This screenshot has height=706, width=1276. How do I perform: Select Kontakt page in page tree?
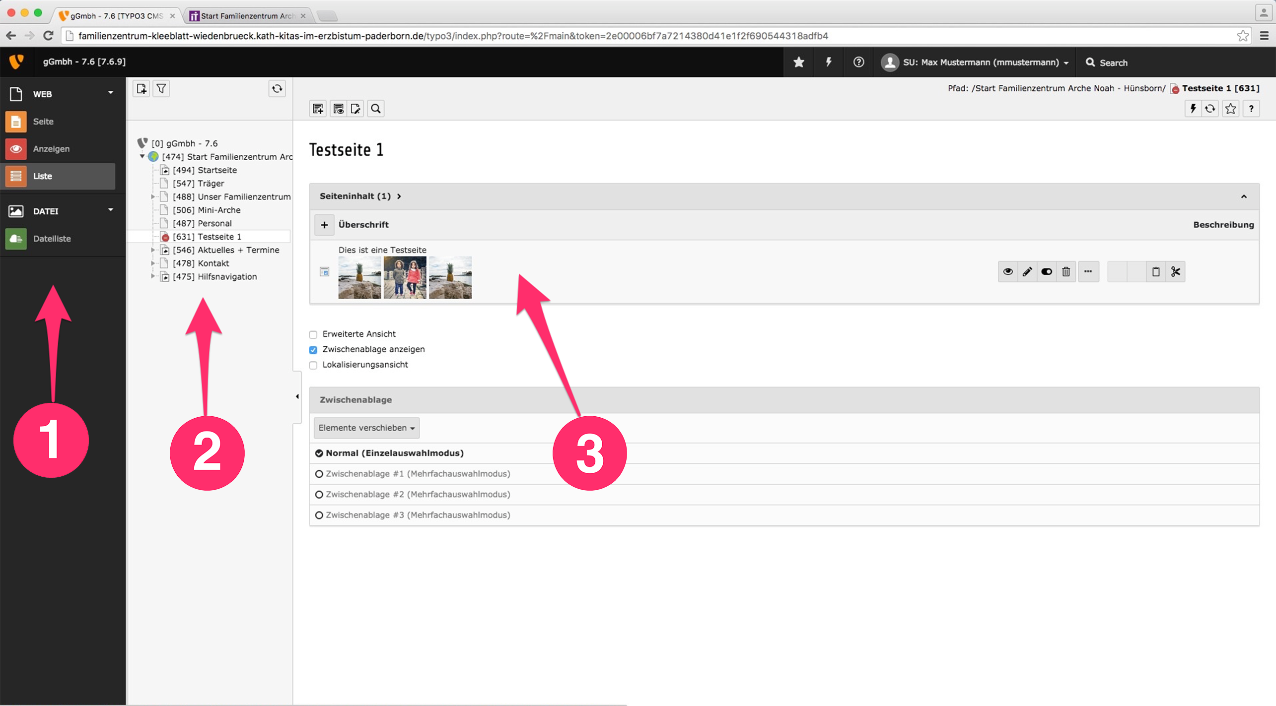(213, 263)
